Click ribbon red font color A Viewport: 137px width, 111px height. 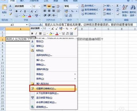[30, 15]
